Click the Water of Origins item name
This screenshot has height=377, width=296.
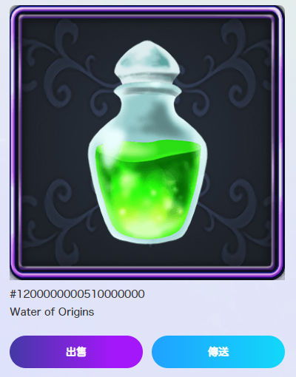(x=52, y=312)
